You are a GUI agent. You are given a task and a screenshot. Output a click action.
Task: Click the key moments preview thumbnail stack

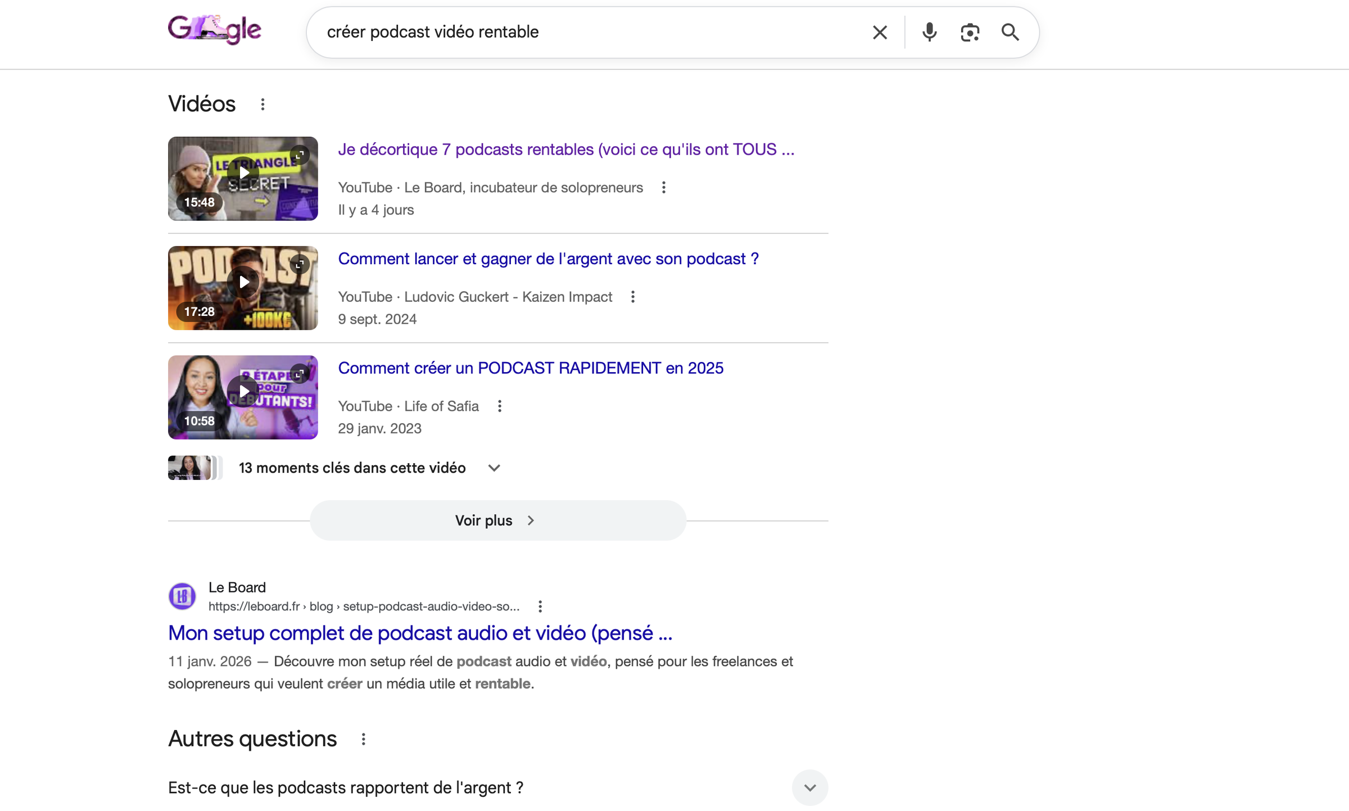[x=195, y=468]
